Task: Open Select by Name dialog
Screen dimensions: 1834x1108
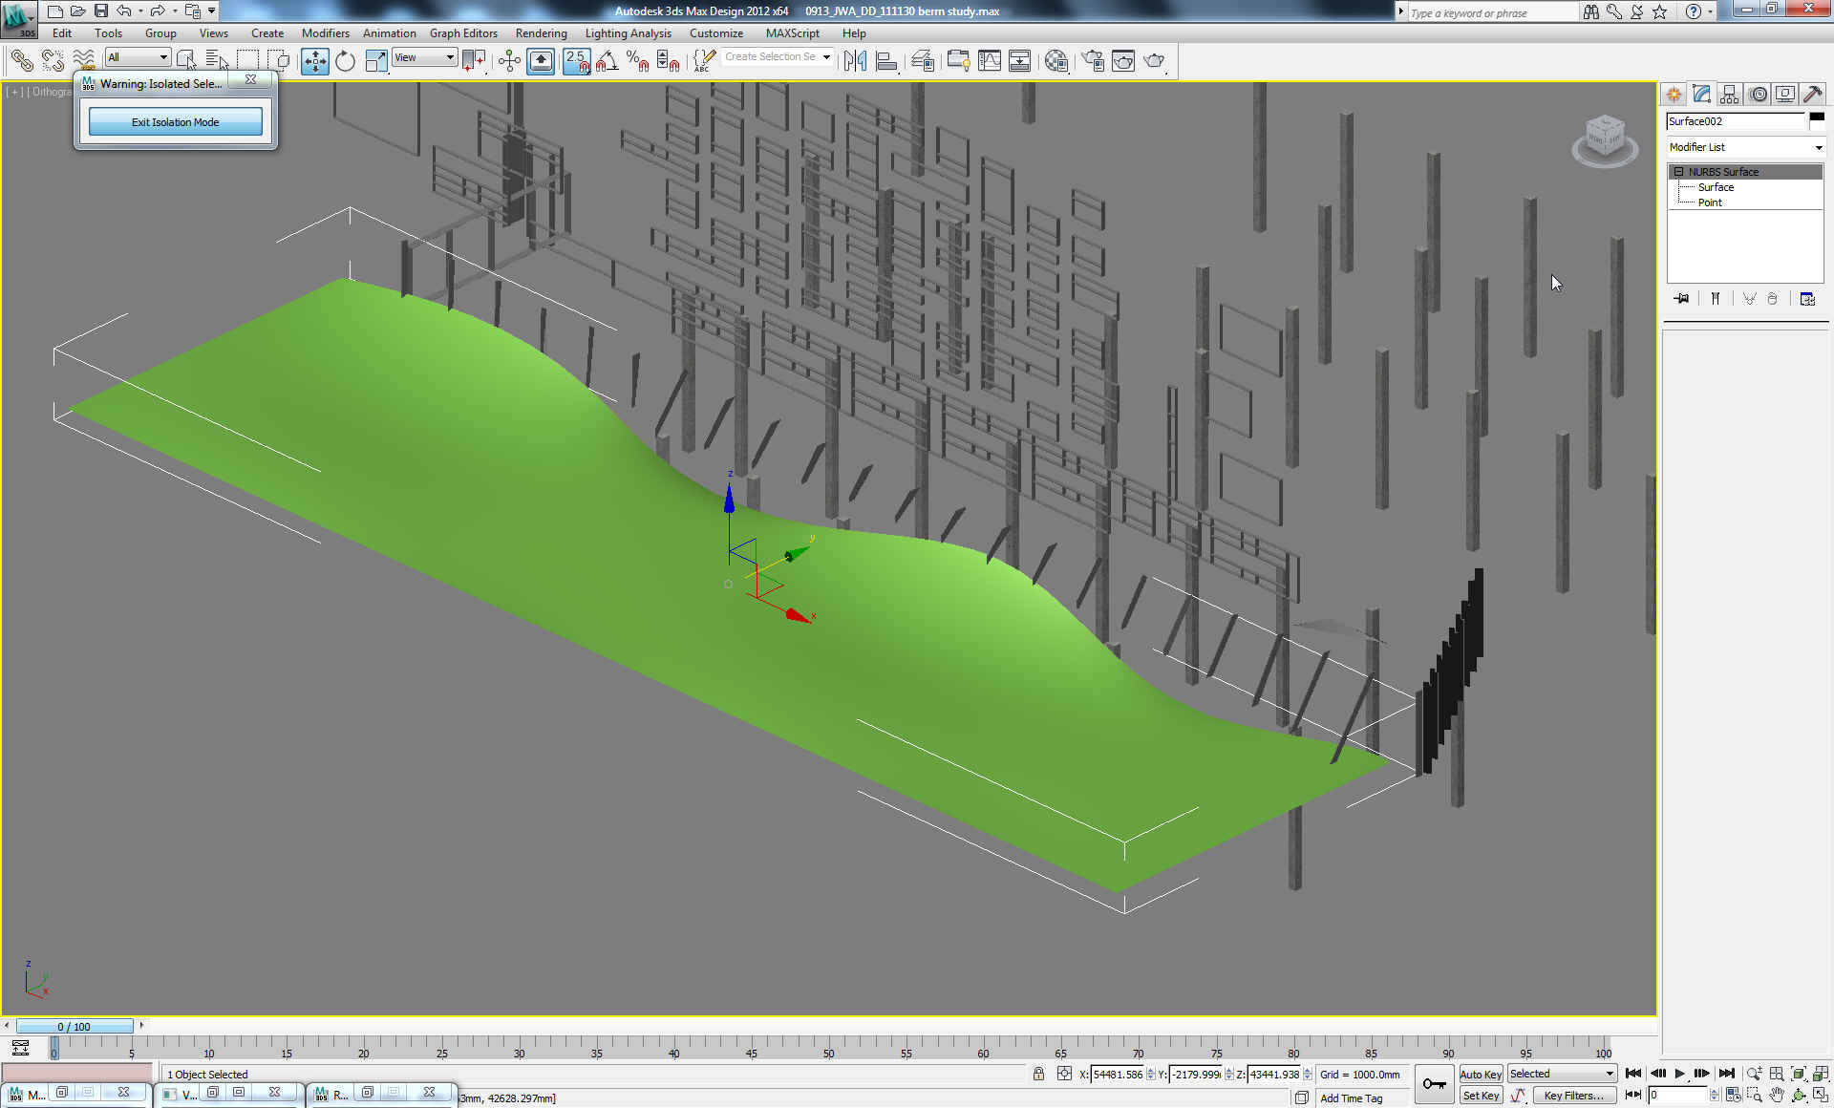Action: pyautogui.click(x=217, y=61)
